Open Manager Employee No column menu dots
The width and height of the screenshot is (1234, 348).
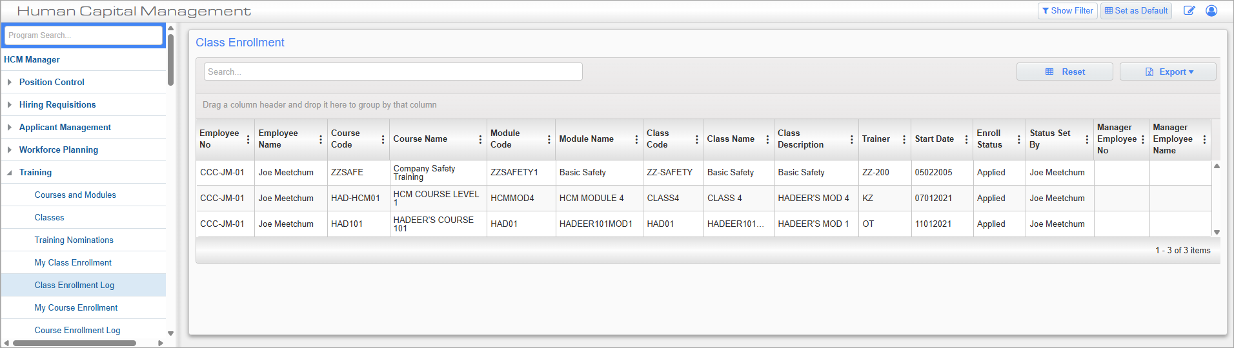[x=1142, y=139]
